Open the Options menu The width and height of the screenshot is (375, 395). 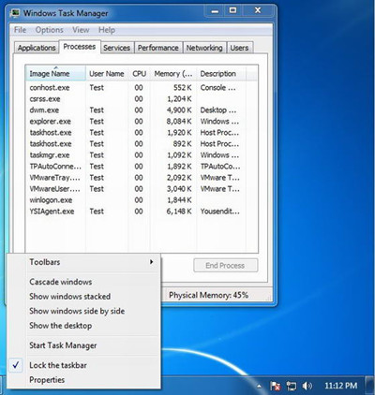coord(50,30)
